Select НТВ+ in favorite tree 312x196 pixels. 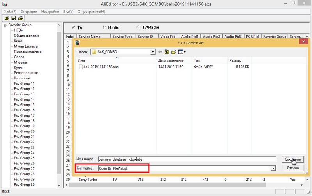tap(18, 30)
